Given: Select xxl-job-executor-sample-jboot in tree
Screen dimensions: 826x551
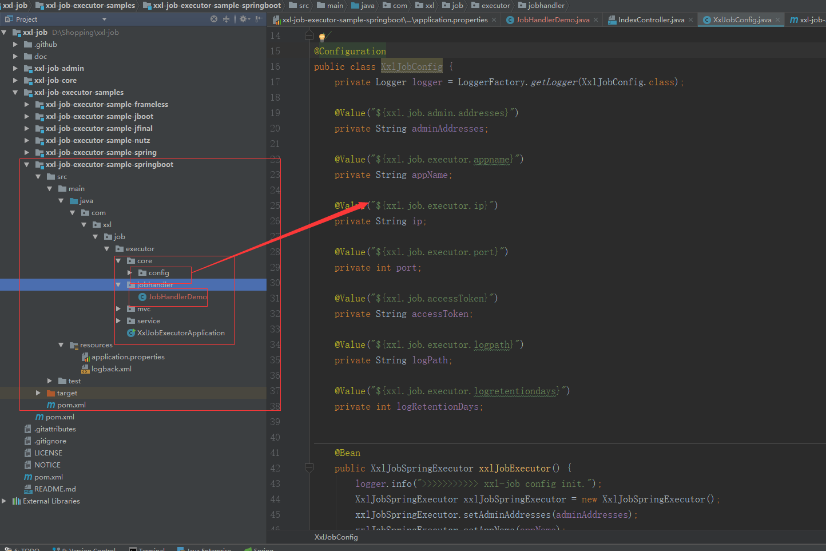Looking at the screenshot, I should [x=100, y=116].
